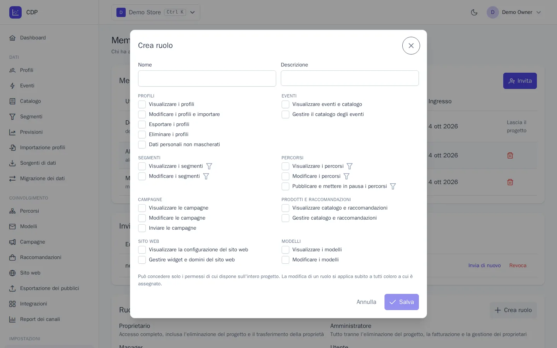557x348 pixels.
Task: Click the CDP logo icon
Action: (x=15, y=12)
